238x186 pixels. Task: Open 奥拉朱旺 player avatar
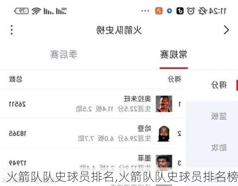[164, 104]
